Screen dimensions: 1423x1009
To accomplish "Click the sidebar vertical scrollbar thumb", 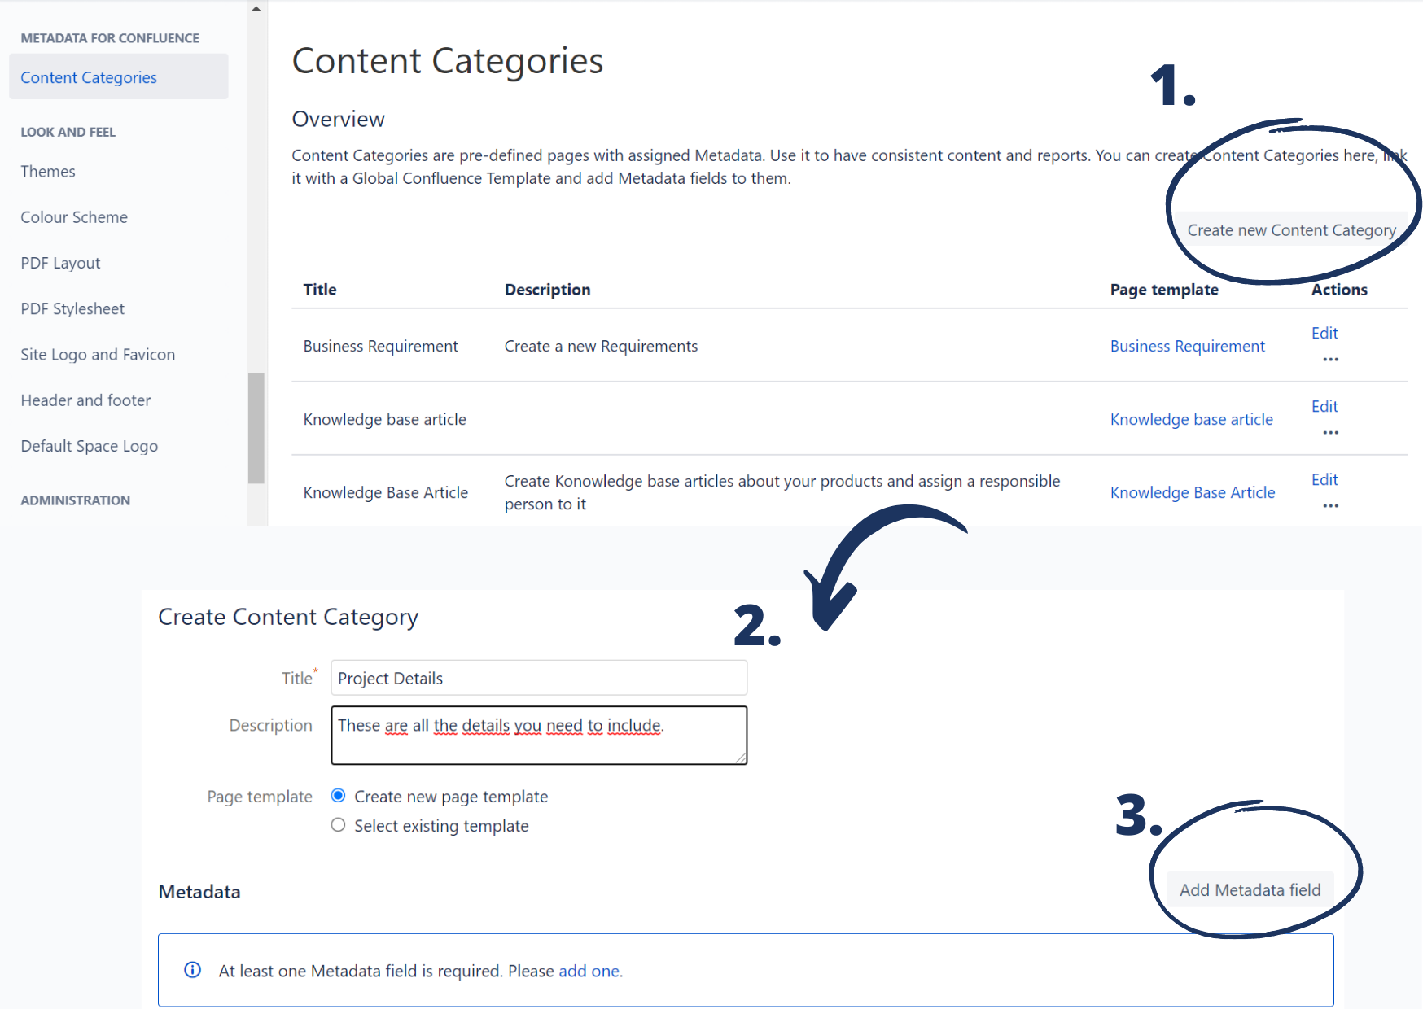I will pyautogui.click(x=256, y=428).
